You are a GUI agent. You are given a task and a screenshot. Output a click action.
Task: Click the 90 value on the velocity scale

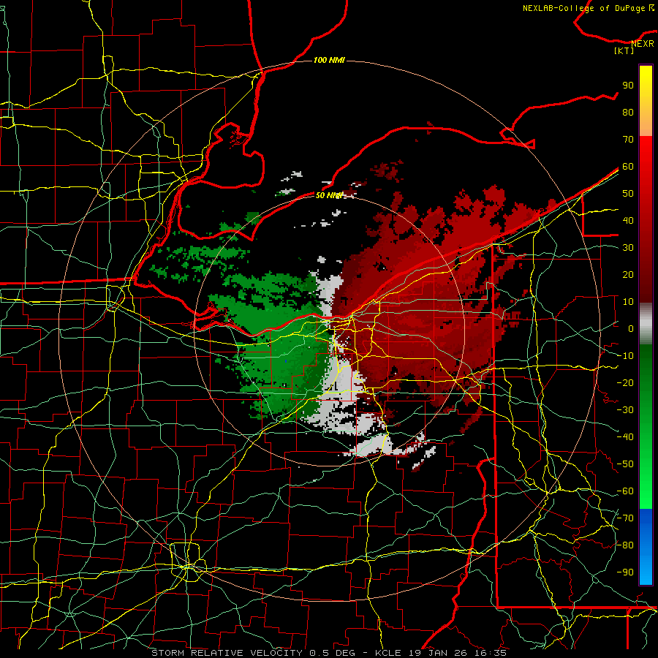click(x=628, y=86)
